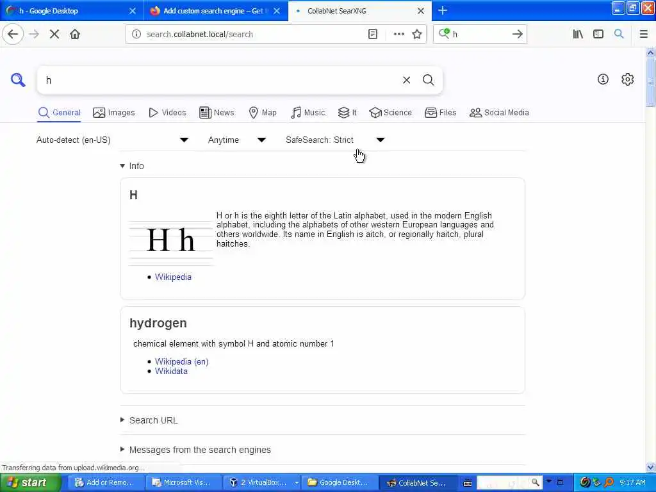Open Wikipedia (en) link under hydrogen
656x492 pixels.
[x=181, y=361]
